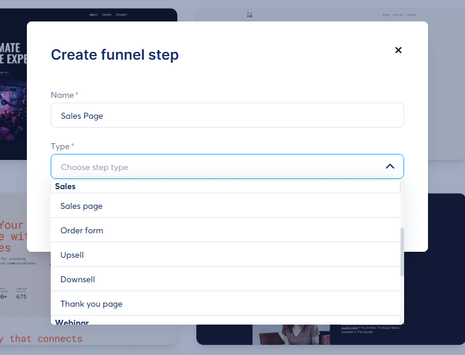Viewport: 465px width, 355px height.
Task: Pick the Upsell step type
Action: click(x=226, y=255)
